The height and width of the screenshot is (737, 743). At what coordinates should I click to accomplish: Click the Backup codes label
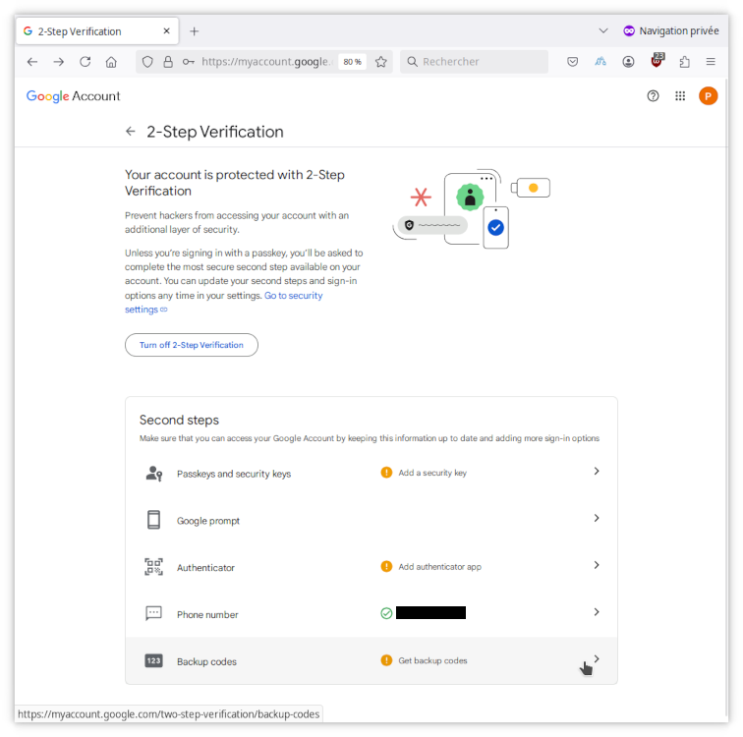pos(206,661)
